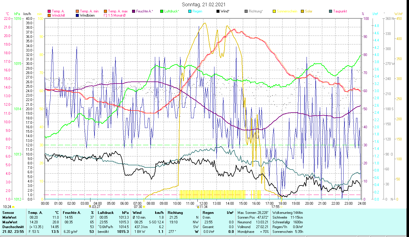Click the moon marker at 11:34
Screen dimensions: 409x237
point(198,206)
